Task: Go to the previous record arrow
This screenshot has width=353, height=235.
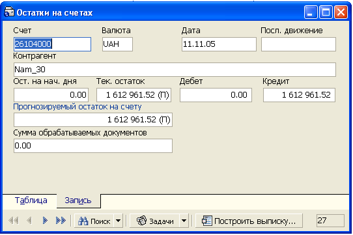Action: [29, 221]
